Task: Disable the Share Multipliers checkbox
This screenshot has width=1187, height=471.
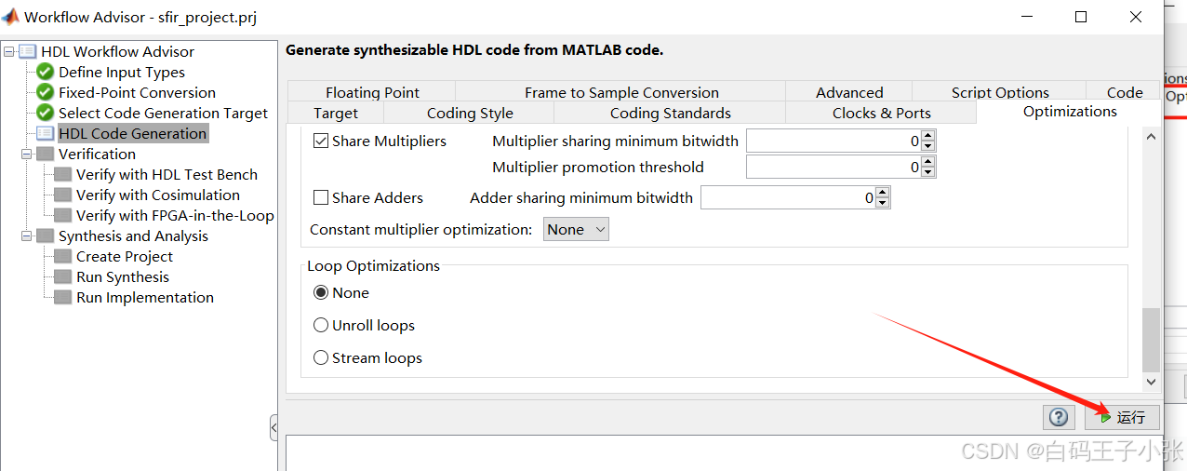Action: pyautogui.click(x=321, y=141)
